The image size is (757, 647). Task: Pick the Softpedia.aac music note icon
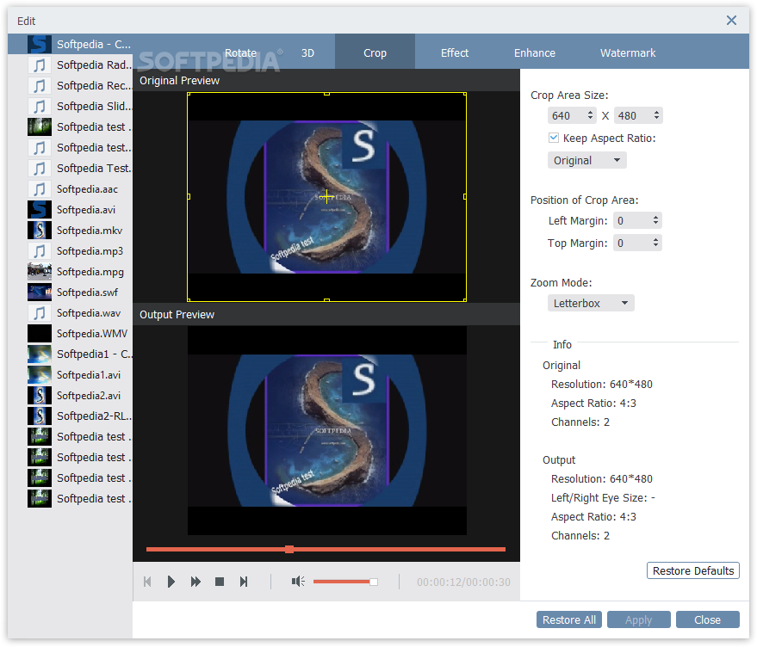tap(40, 189)
